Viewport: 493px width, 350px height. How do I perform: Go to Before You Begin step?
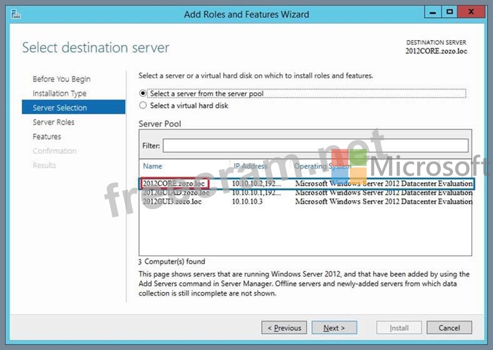click(61, 79)
